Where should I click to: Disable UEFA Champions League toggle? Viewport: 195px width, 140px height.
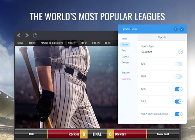pyautogui.click(x=179, y=114)
